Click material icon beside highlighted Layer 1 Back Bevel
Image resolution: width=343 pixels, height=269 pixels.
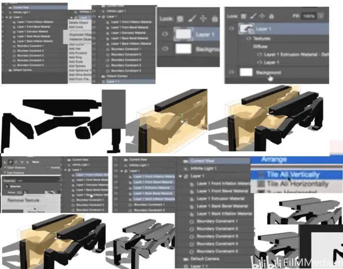coord(130,194)
